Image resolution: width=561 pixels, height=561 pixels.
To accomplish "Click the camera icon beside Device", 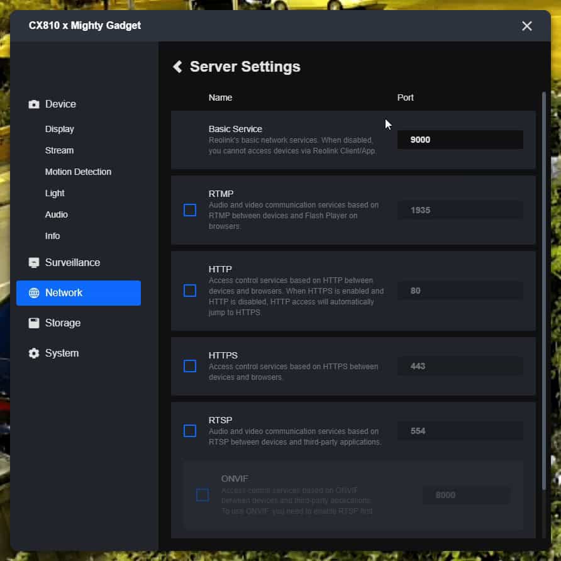I will pyautogui.click(x=34, y=104).
